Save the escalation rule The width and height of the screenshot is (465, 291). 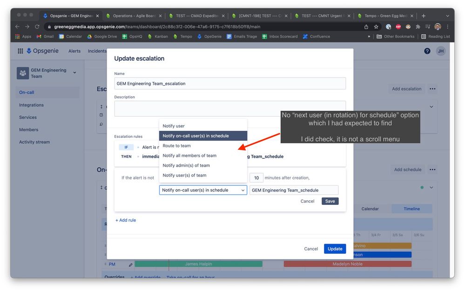click(330, 201)
